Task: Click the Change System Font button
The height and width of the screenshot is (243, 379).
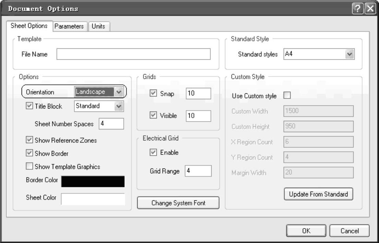Action: click(x=178, y=203)
